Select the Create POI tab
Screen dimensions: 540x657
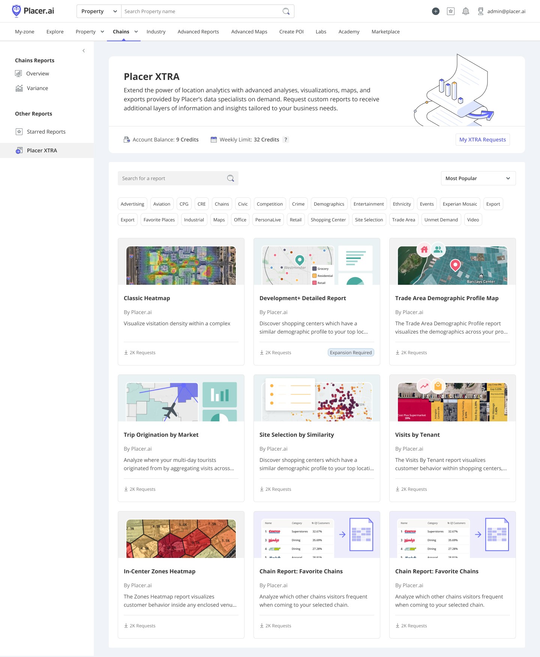pos(291,32)
